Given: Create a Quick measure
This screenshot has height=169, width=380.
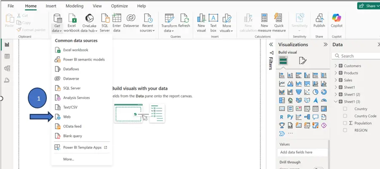Looking at the screenshot, I should coord(279,23).
